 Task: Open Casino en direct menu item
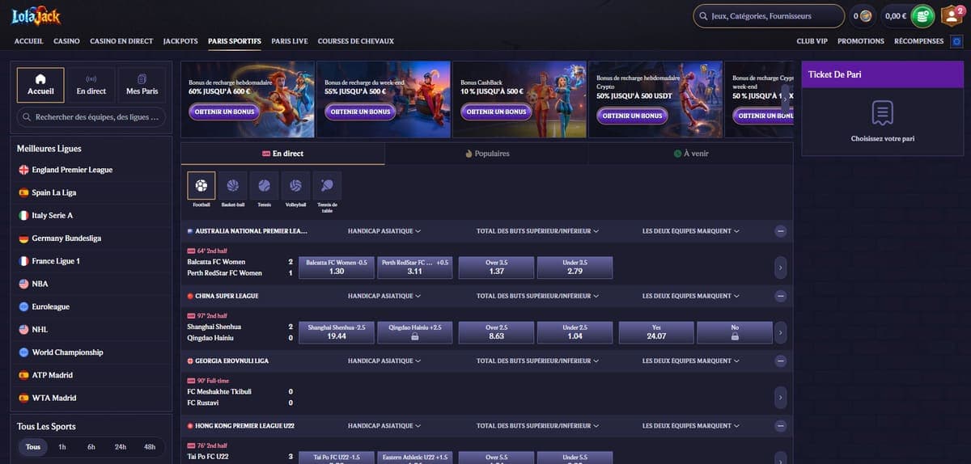point(121,41)
